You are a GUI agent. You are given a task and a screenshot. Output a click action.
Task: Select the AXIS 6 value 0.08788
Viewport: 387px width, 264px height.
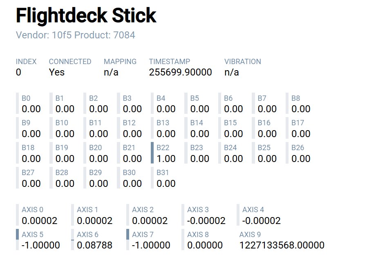coord(94,245)
